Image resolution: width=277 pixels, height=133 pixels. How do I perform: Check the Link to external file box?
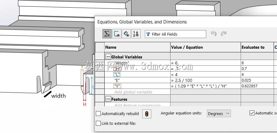pos(98,123)
